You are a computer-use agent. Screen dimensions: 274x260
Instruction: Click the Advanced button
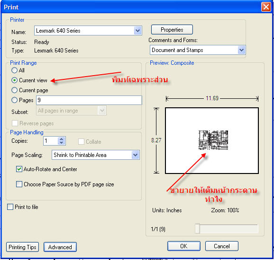[60, 247]
